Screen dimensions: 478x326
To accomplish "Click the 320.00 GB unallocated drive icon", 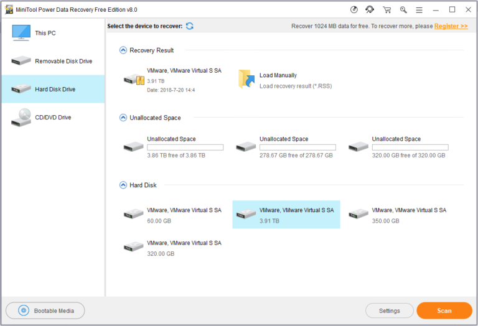I will point(358,147).
